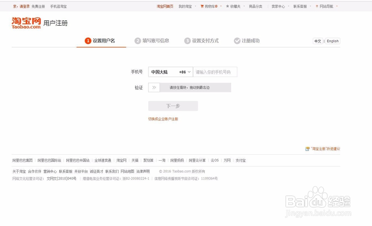Open the 一淘 footer link
The width and height of the screenshot is (372, 226).
point(162,161)
